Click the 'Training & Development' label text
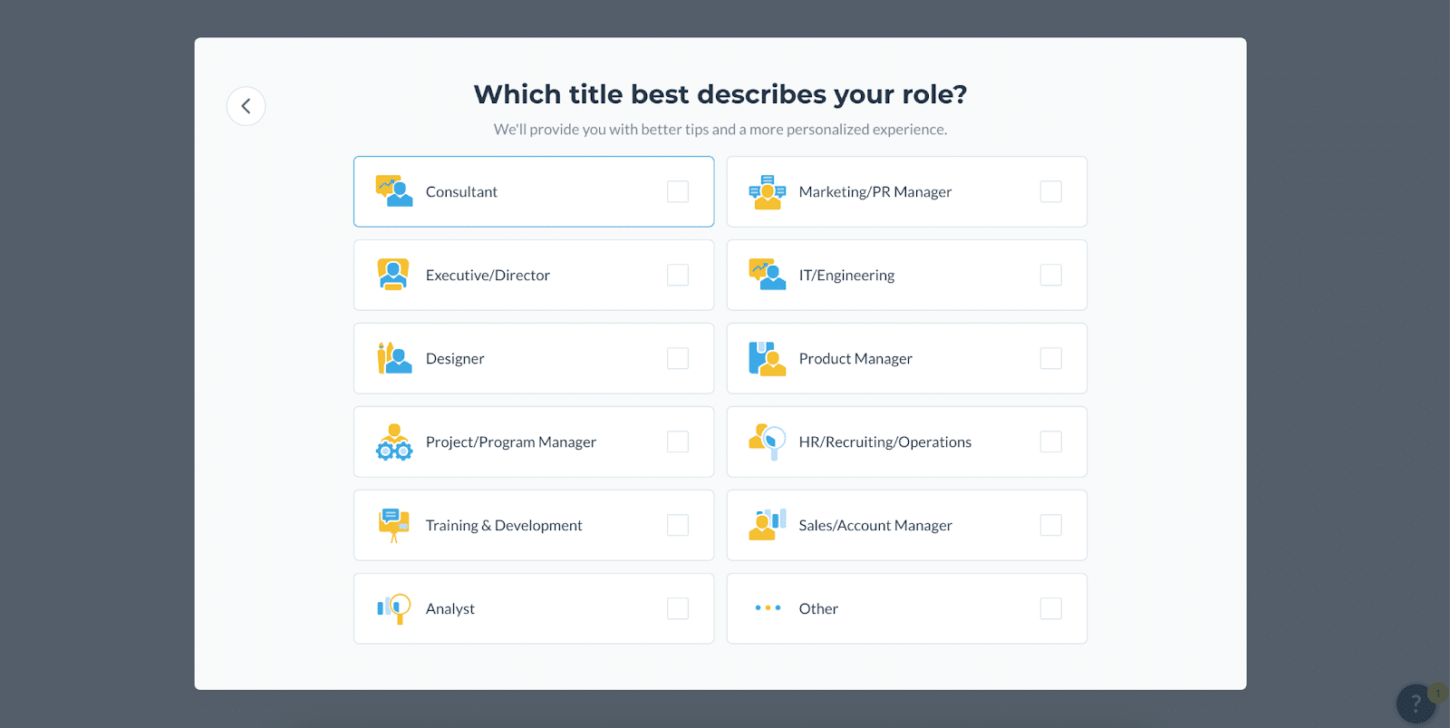The image size is (1450, 728). [504, 526]
